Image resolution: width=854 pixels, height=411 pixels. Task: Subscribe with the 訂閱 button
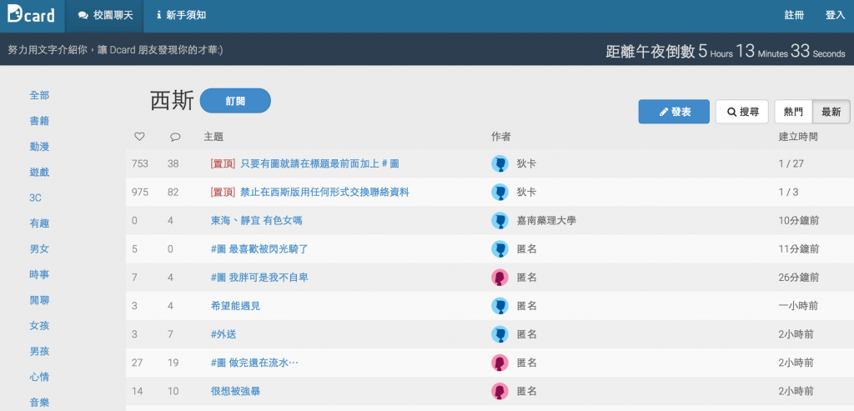pyautogui.click(x=235, y=101)
